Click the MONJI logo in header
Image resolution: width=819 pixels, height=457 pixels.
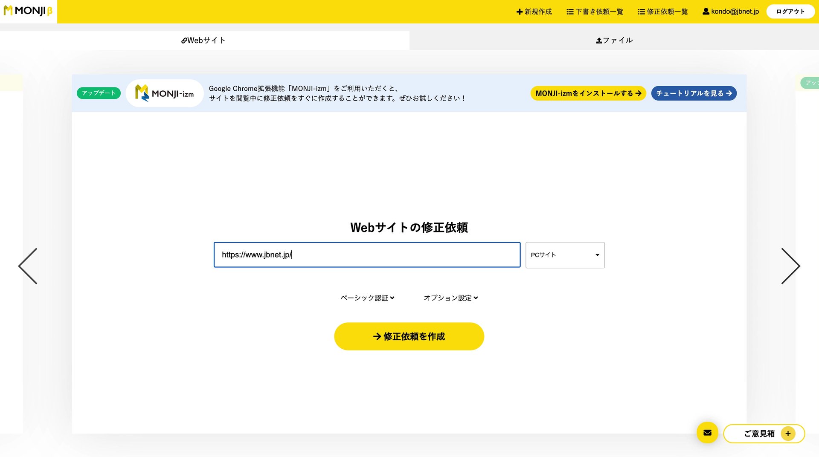[28, 11]
